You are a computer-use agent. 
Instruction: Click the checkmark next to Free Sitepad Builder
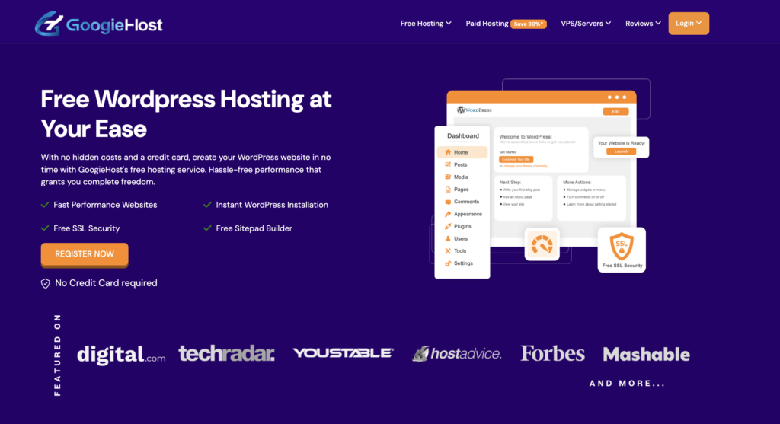pyautogui.click(x=207, y=228)
